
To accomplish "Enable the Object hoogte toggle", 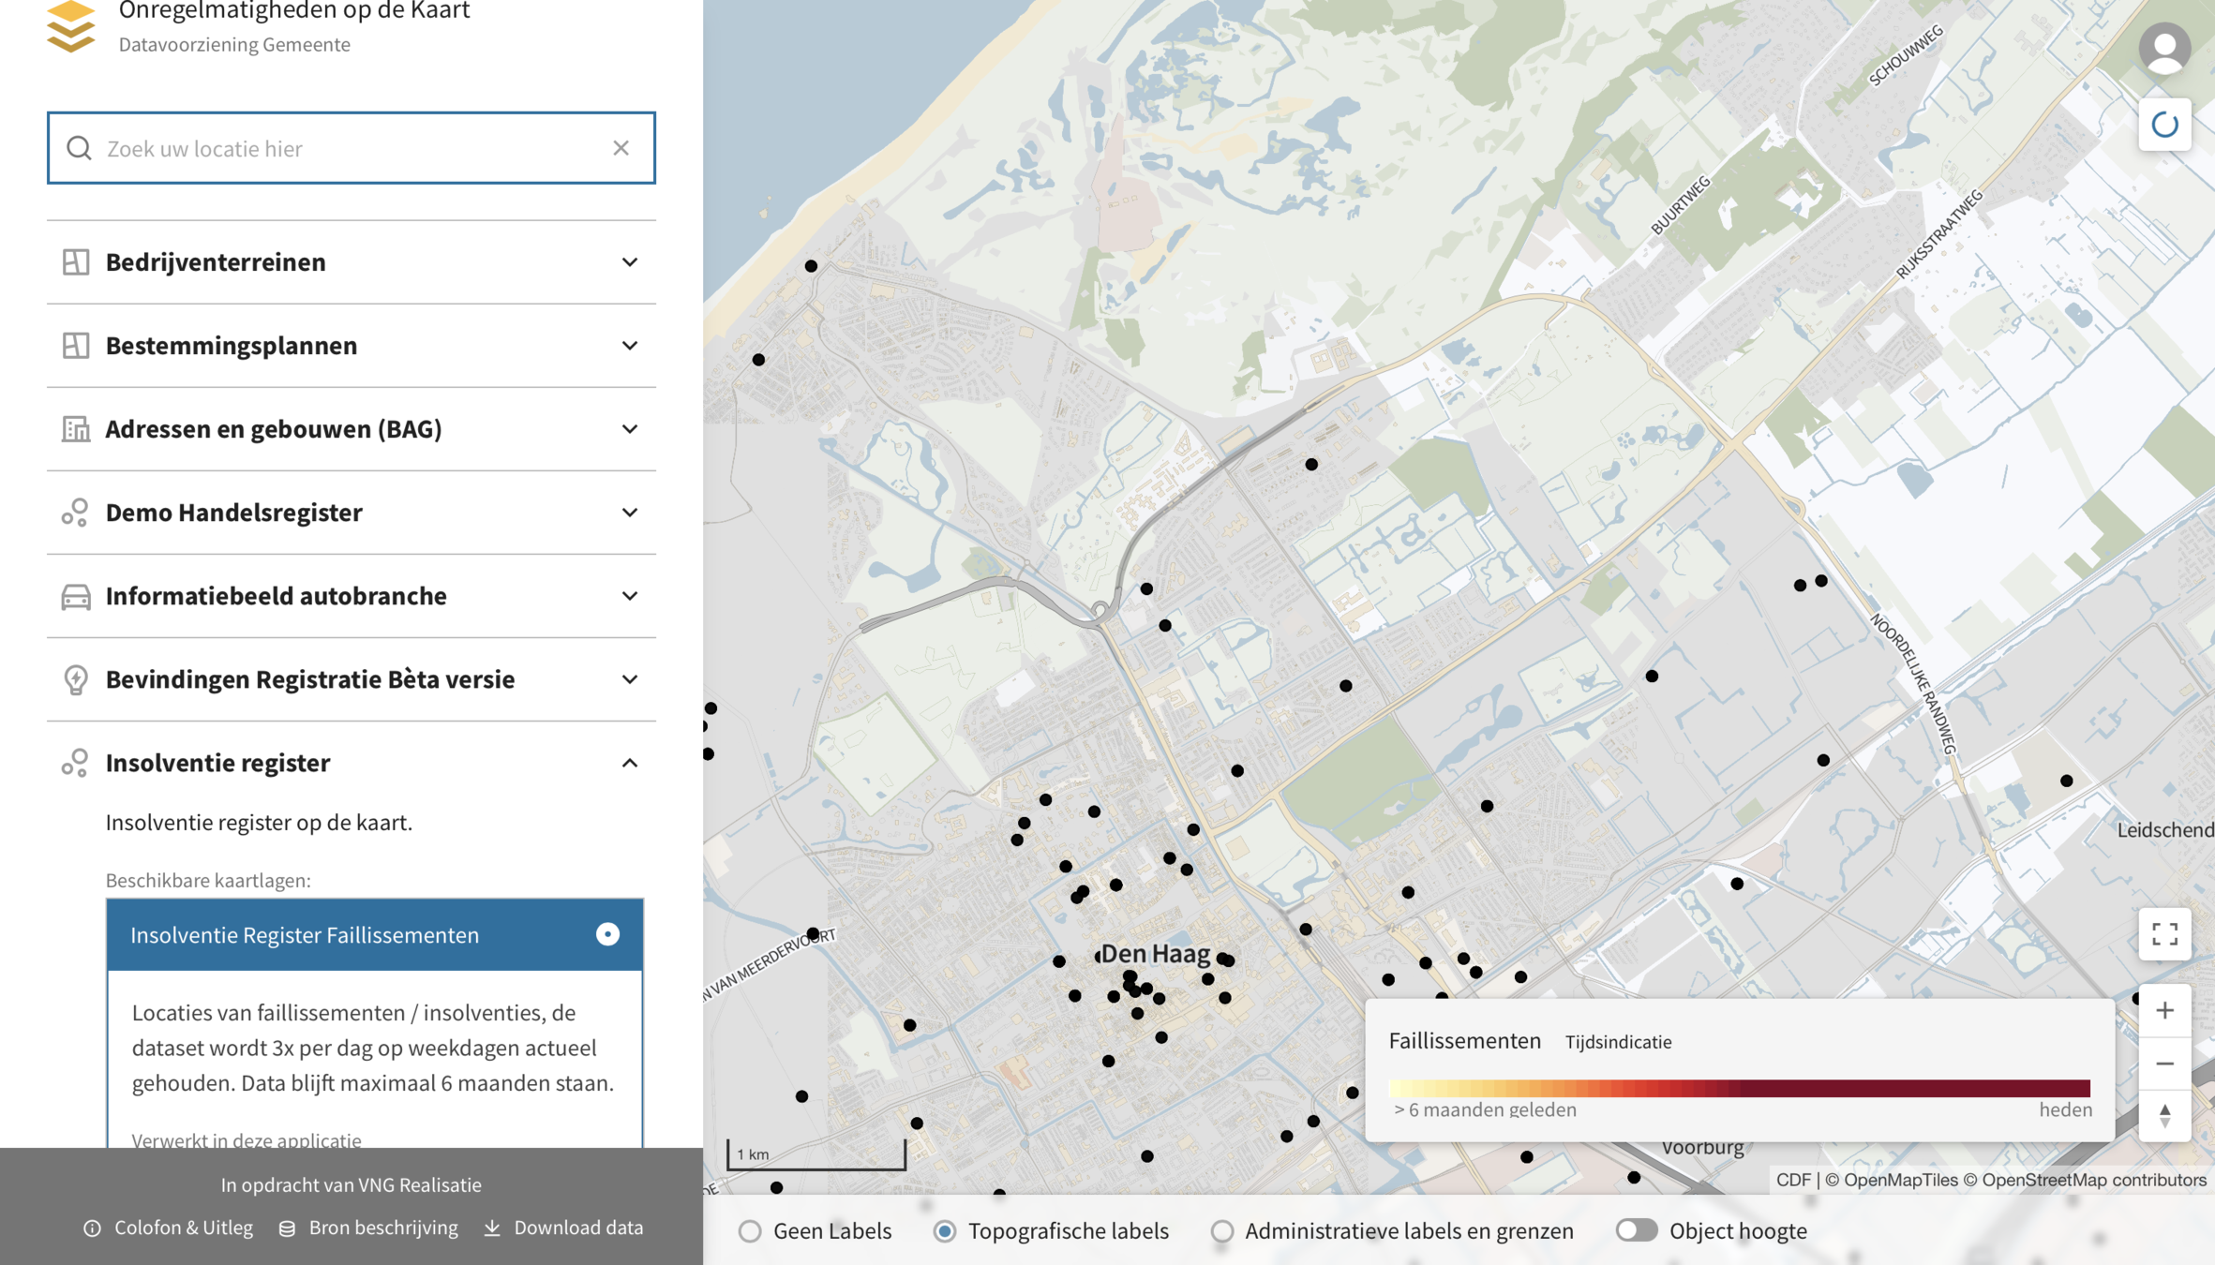I will tap(1636, 1230).
